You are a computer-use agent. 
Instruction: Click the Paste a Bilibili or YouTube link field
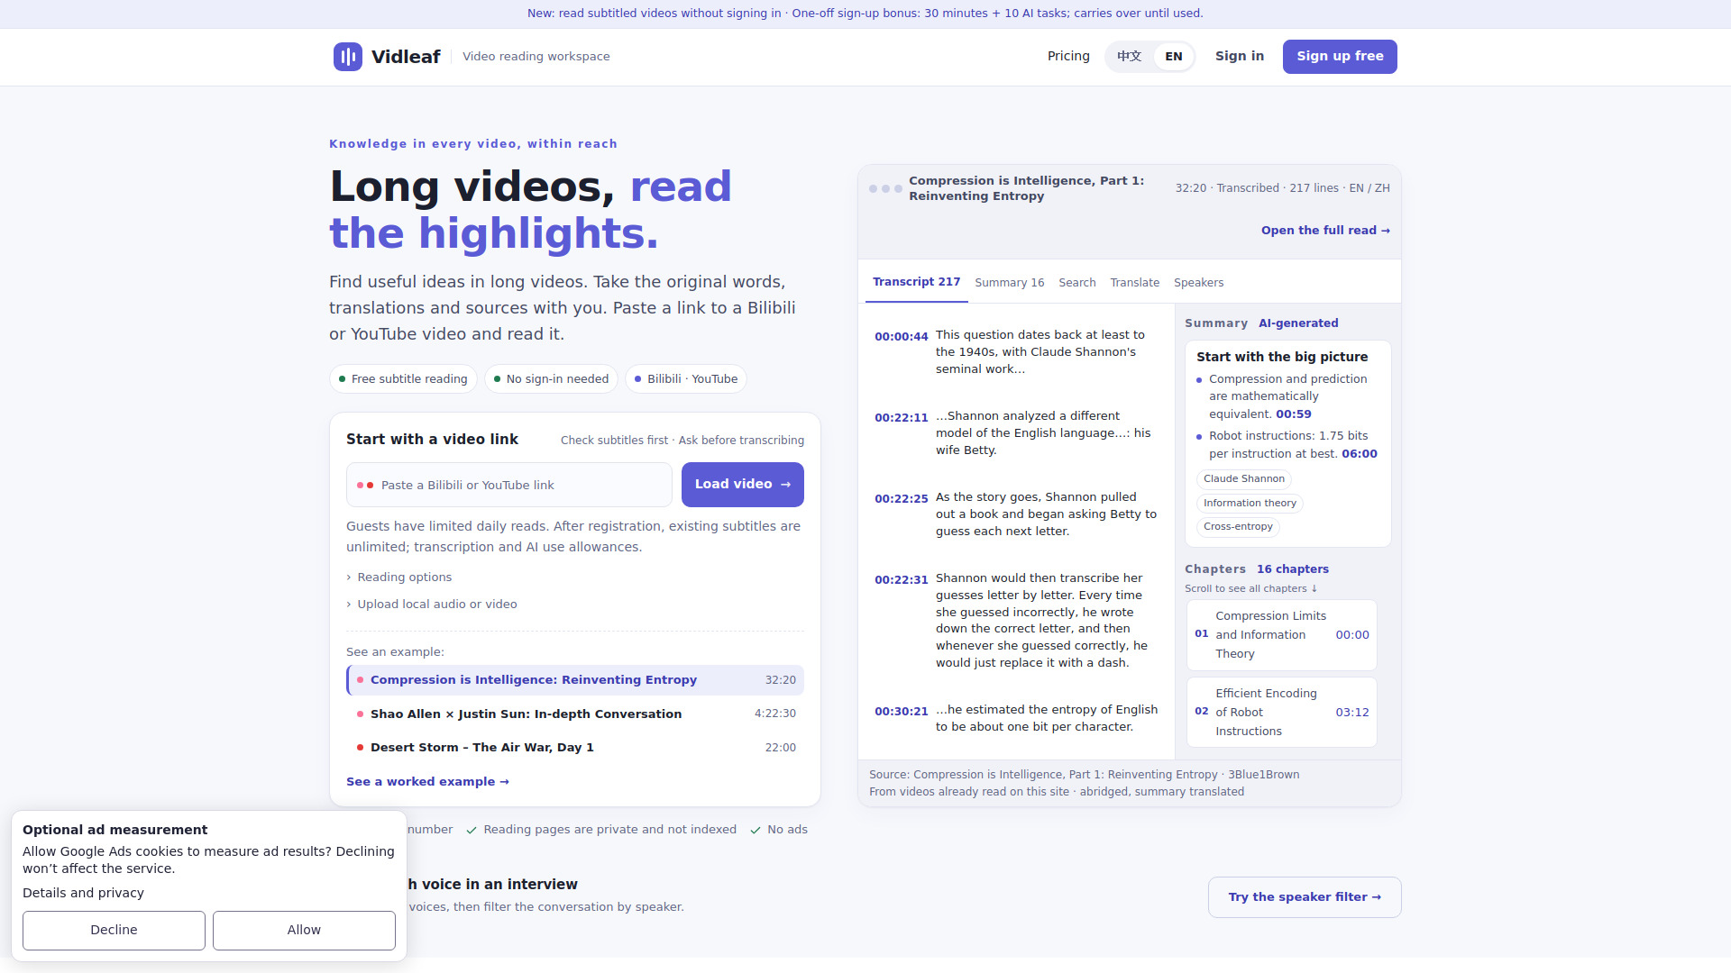[509, 485]
